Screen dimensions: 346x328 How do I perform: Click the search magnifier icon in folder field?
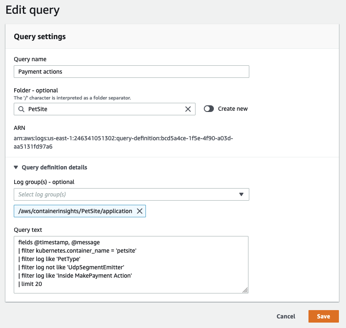click(x=21, y=109)
